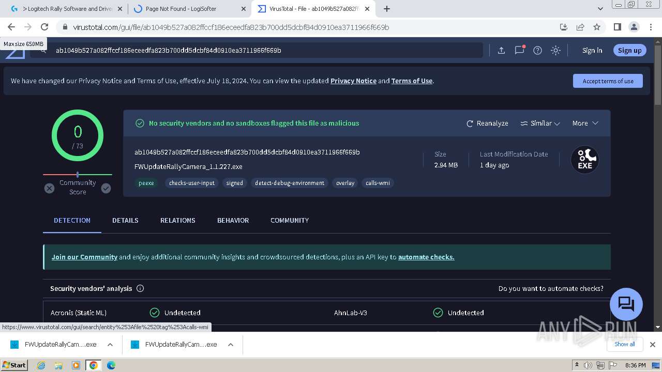
Task: Click the community score downvote X icon
Action: pyautogui.click(x=49, y=188)
